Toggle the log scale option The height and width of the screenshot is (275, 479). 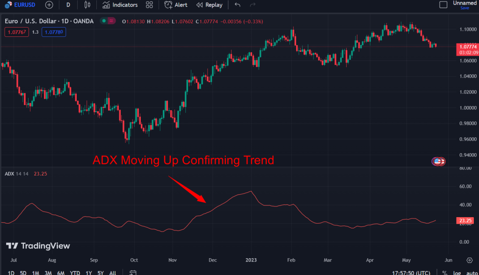click(457, 273)
